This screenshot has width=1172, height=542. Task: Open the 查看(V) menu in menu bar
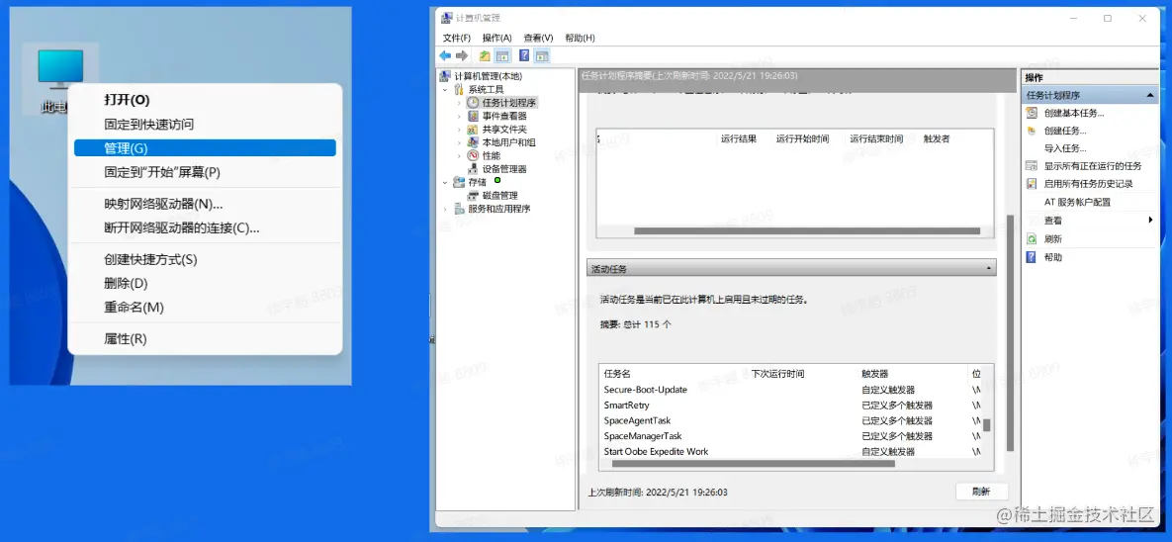(x=538, y=39)
